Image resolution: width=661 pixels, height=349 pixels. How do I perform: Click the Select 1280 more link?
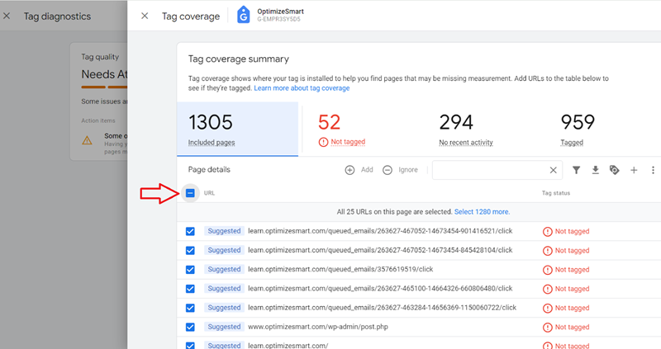482,212
